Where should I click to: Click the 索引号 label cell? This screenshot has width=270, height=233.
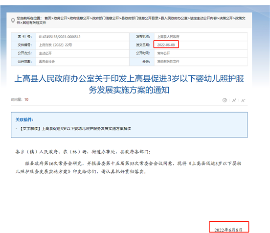tap(23, 37)
